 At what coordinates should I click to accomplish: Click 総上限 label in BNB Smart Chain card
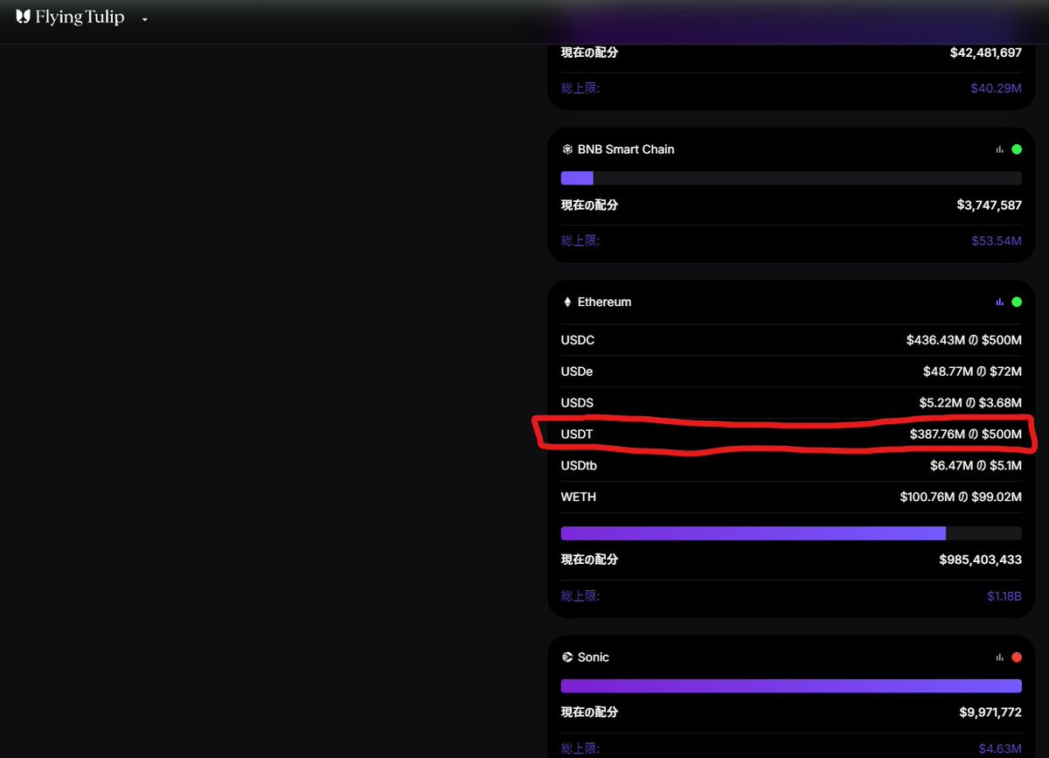(x=580, y=240)
